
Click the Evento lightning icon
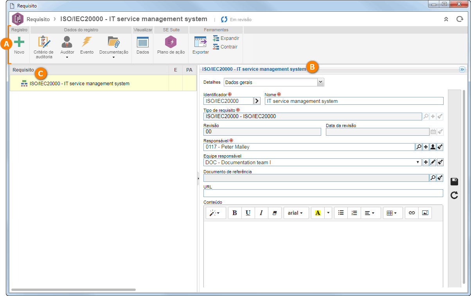[87, 41]
